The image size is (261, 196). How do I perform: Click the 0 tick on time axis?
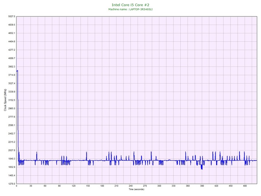click(x=16, y=186)
